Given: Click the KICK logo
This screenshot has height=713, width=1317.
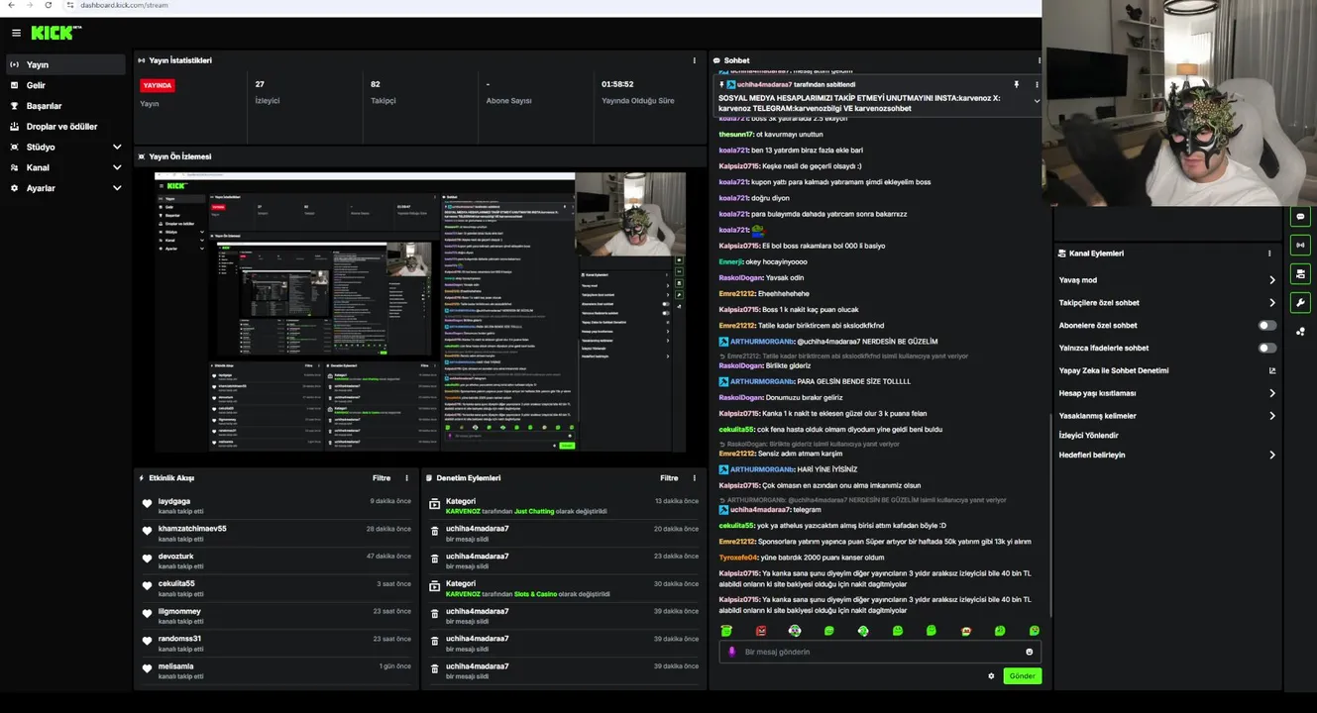Looking at the screenshot, I should coord(55,33).
